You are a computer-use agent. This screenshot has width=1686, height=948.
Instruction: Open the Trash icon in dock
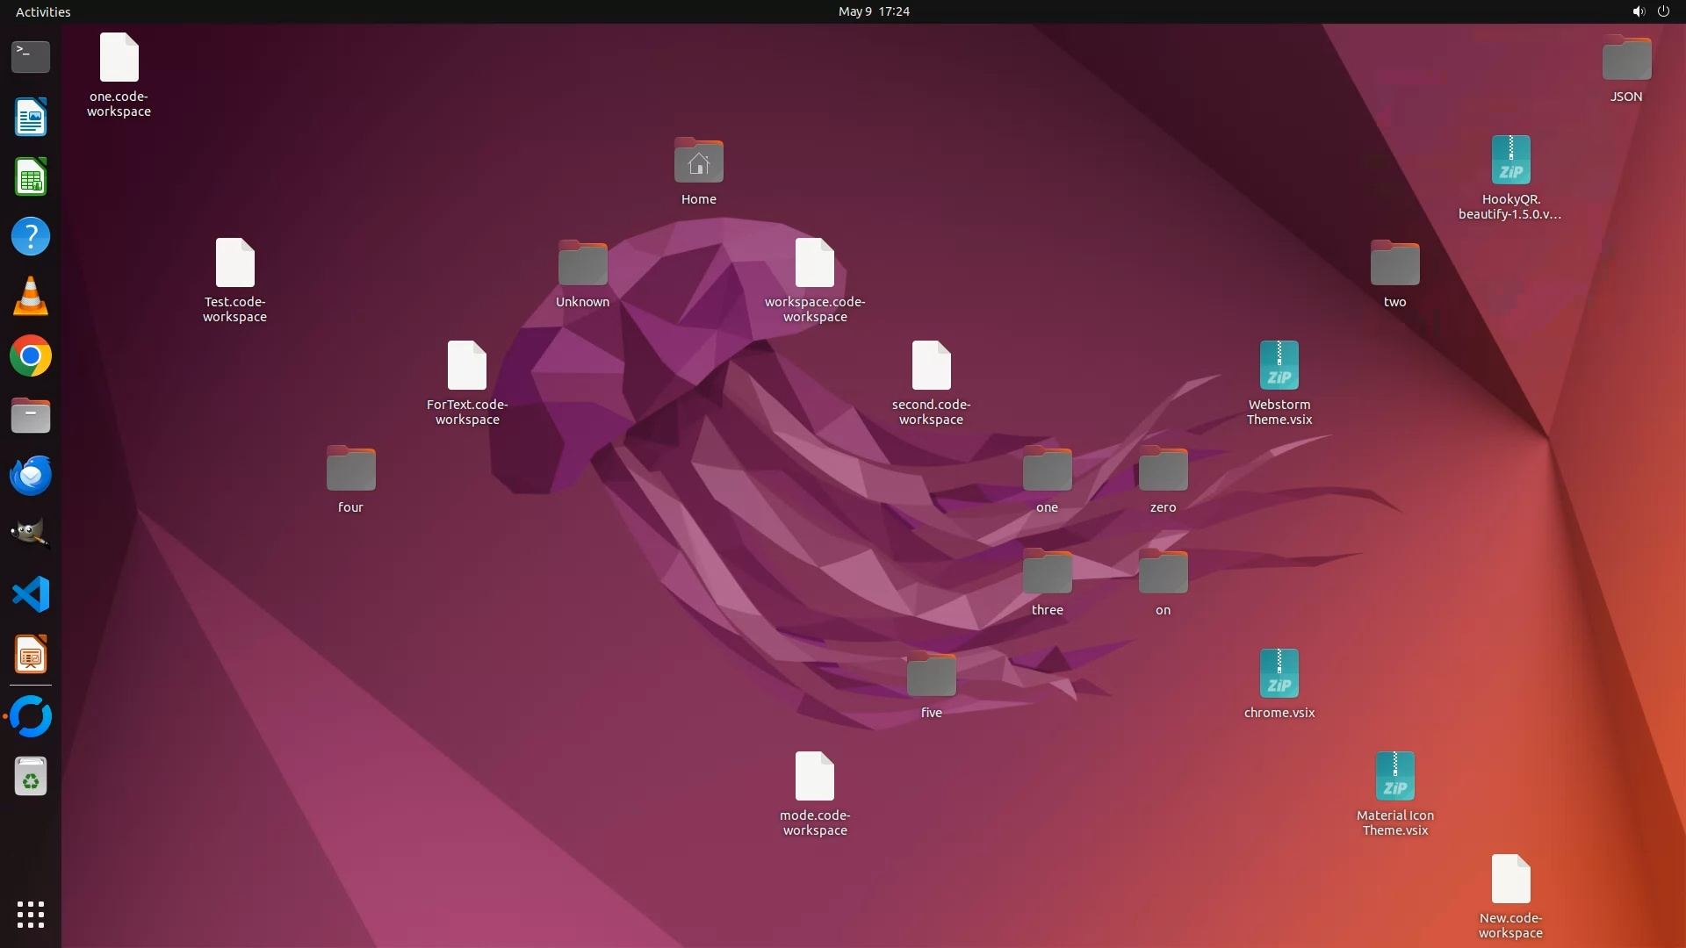(x=31, y=777)
